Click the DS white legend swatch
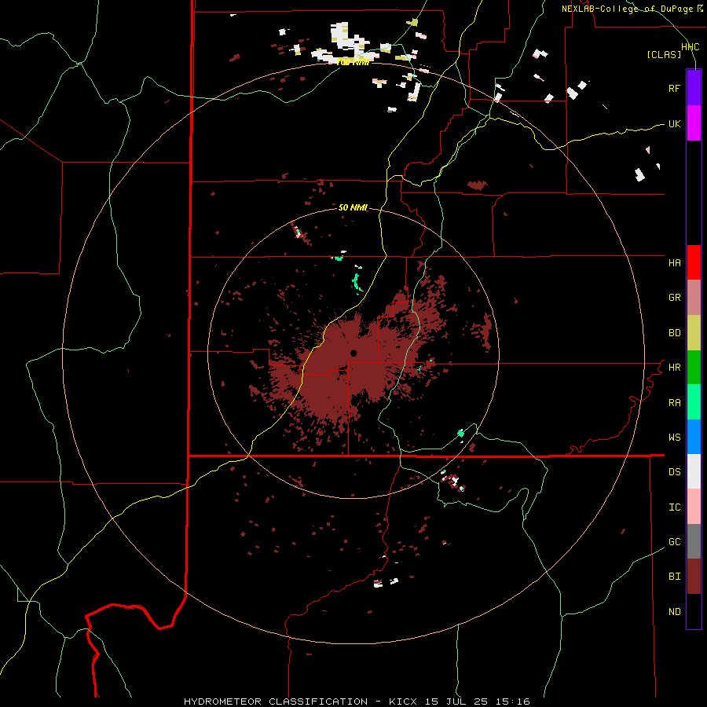The image size is (707, 707). tap(694, 471)
